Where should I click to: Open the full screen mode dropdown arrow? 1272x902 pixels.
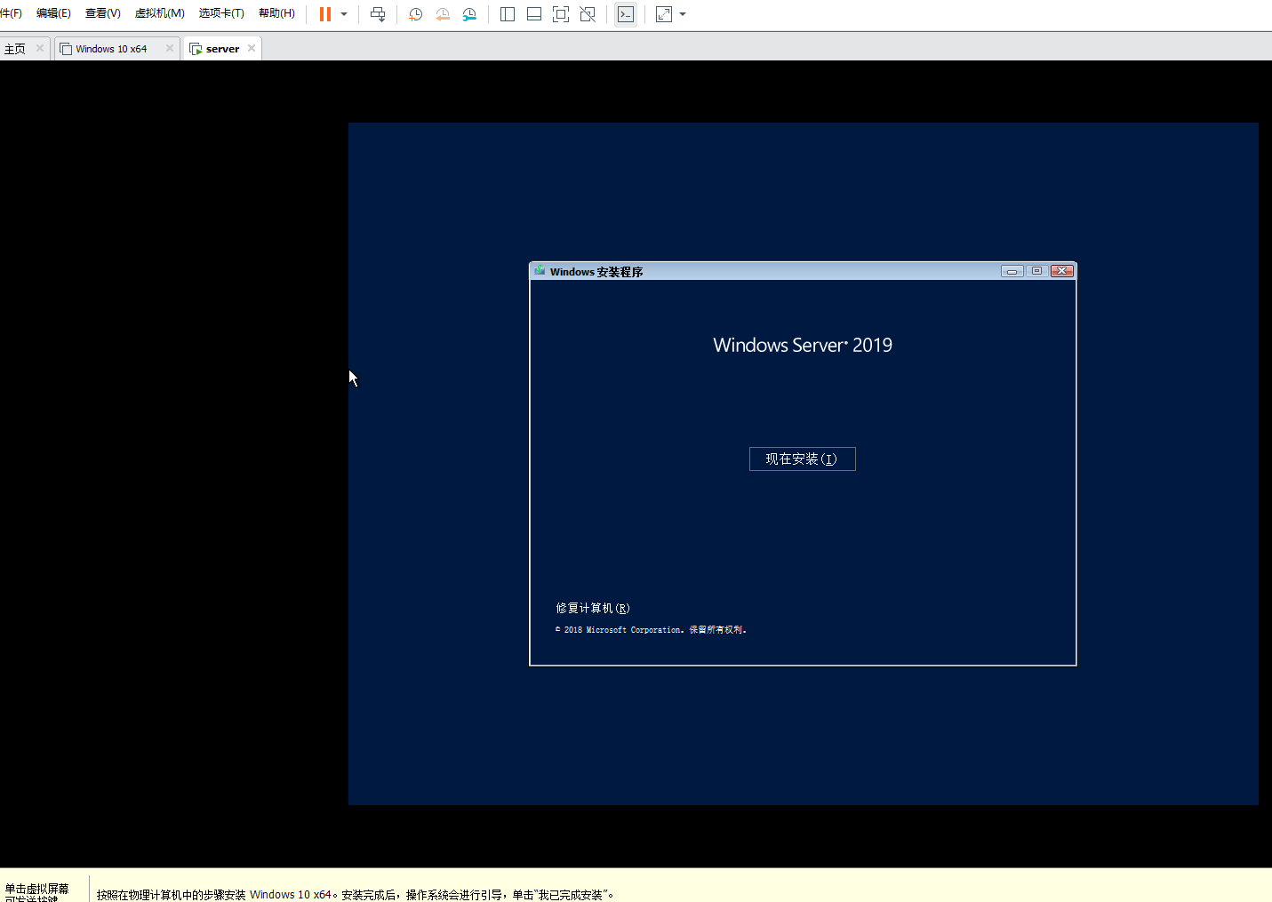tap(682, 13)
